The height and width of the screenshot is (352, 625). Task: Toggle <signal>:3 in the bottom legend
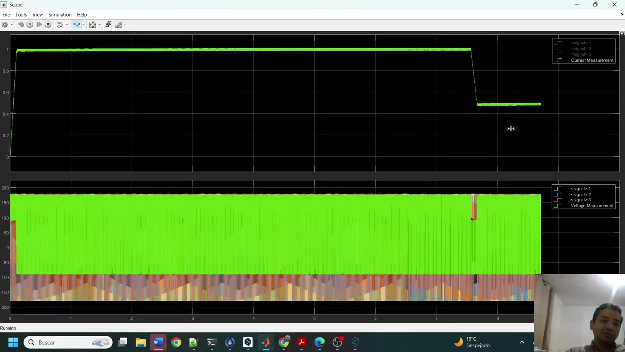[581, 200]
